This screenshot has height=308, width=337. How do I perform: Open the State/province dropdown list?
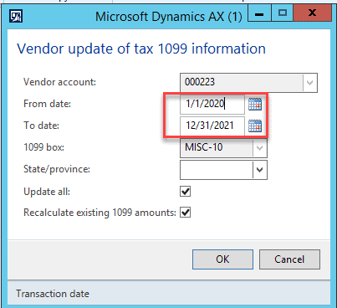click(259, 170)
